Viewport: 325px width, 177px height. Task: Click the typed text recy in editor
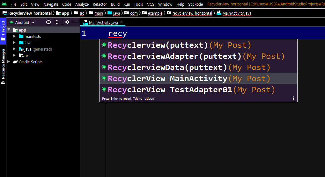click(117, 33)
